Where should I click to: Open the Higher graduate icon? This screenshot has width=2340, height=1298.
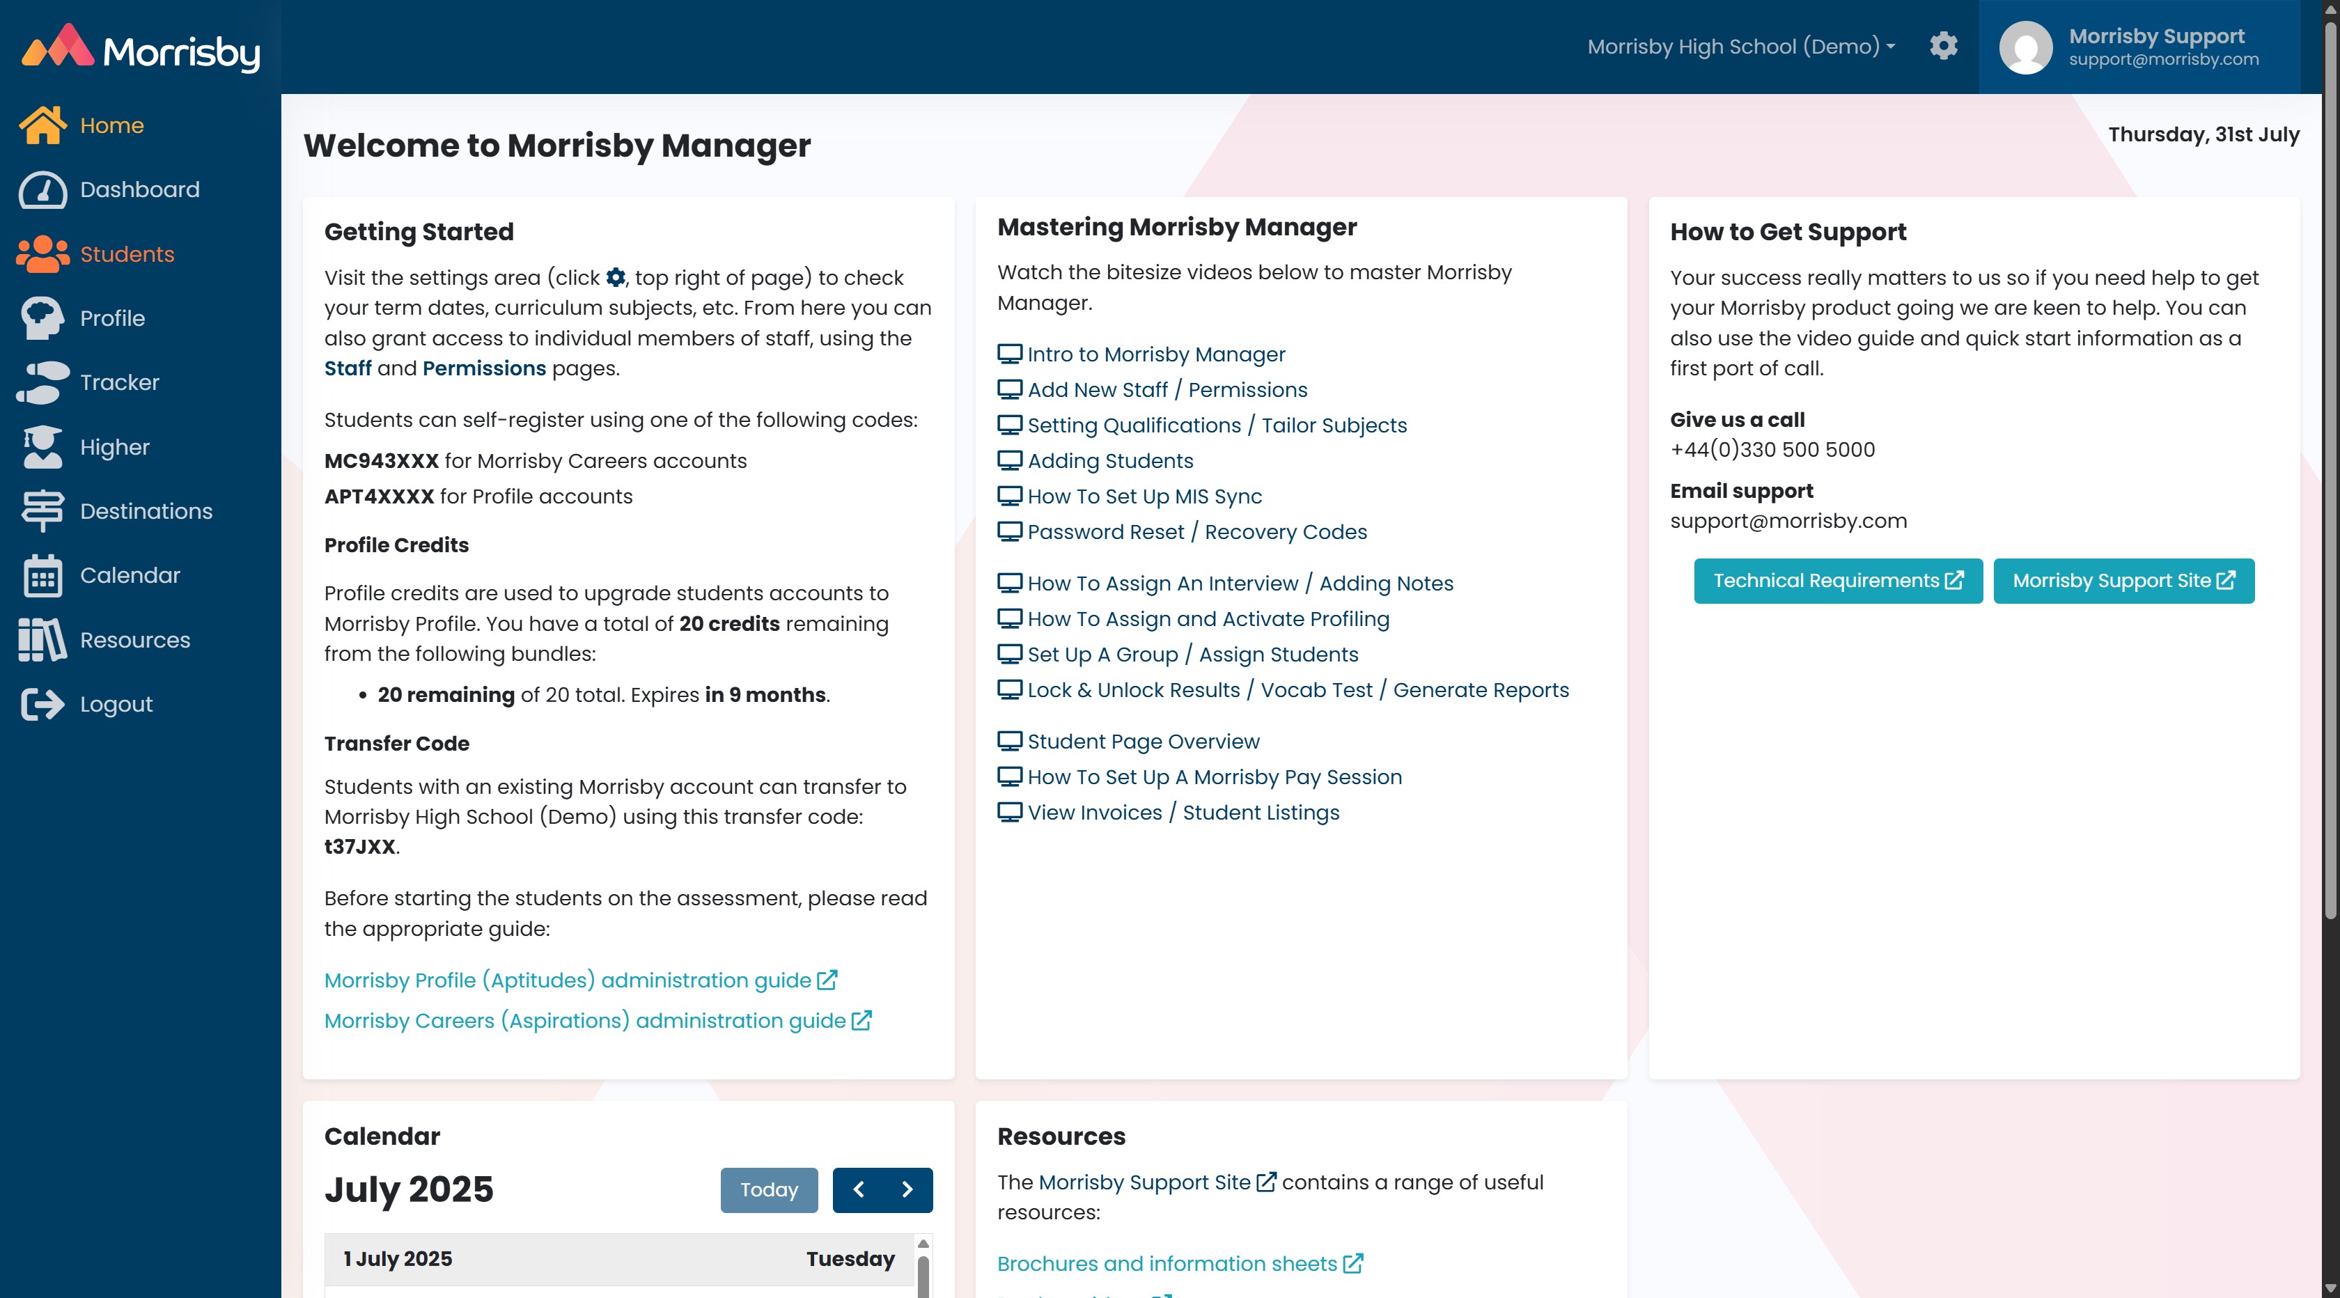click(x=42, y=447)
